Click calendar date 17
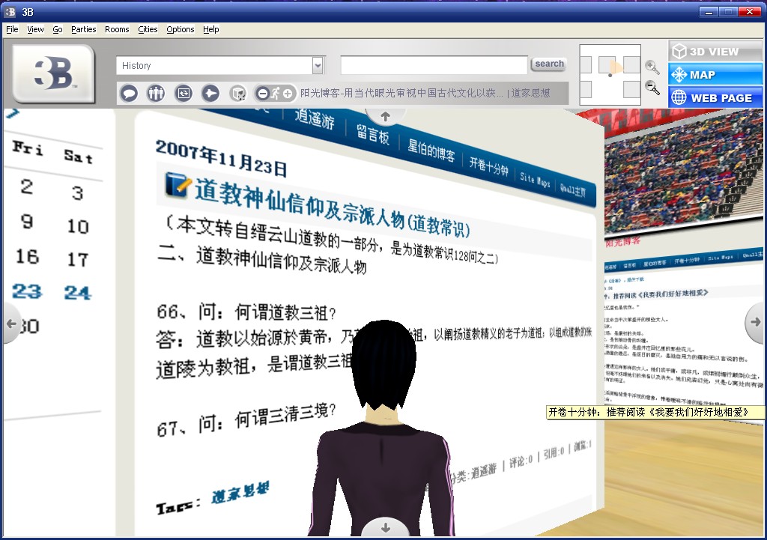767x540 pixels. 78,259
